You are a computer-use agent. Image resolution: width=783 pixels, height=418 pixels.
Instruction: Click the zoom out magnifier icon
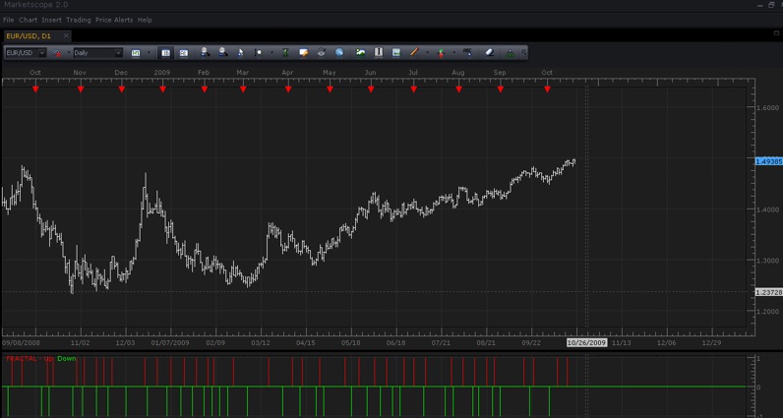[222, 52]
